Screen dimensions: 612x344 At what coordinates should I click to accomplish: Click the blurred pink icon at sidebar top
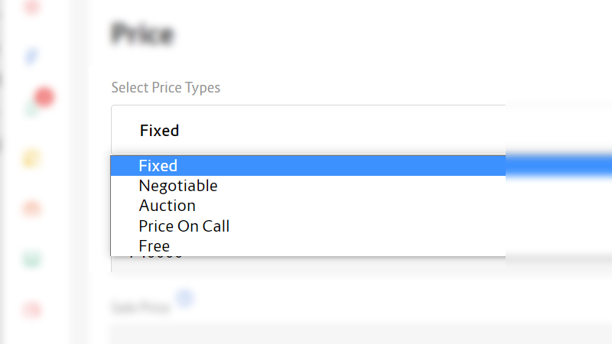31,8
